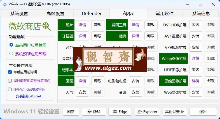
Task: Uninstall the 相机 app
Action: (151, 36)
